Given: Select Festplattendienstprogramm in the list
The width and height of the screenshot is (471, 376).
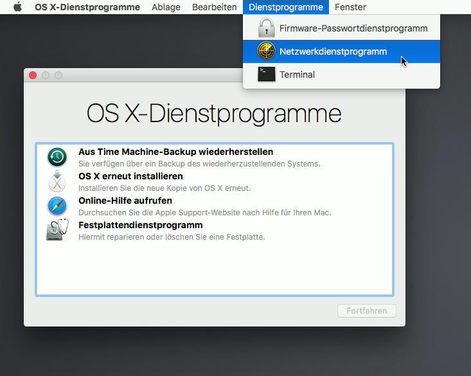Looking at the screenshot, I should 215,231.
